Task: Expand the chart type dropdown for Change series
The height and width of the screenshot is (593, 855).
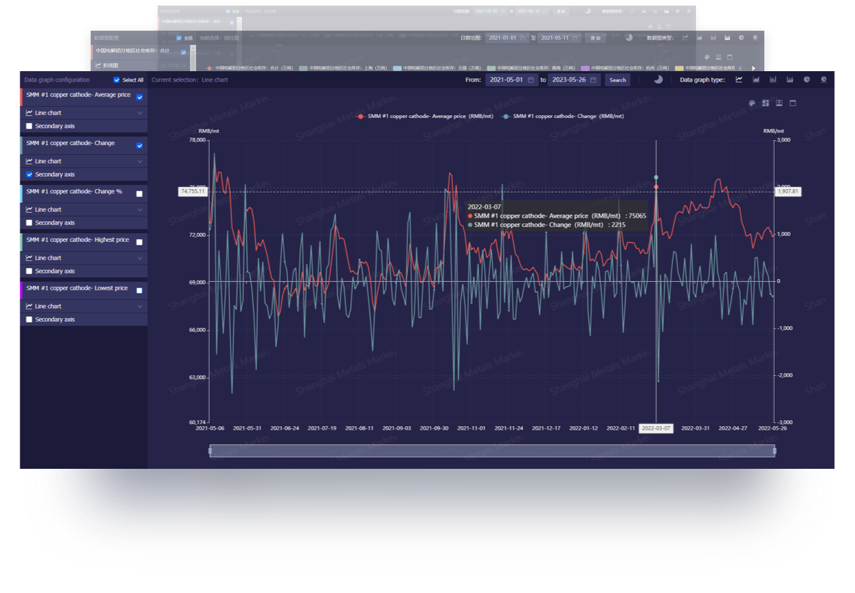Action: point(84,161)
